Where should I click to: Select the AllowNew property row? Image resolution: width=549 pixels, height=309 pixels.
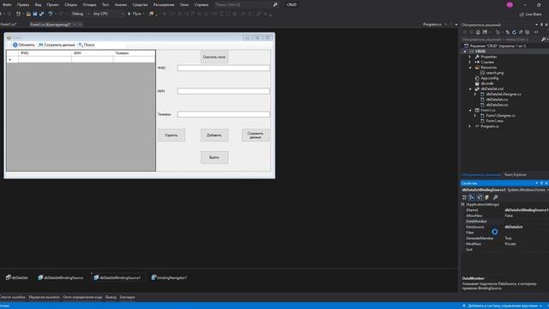tap(507, 215)
